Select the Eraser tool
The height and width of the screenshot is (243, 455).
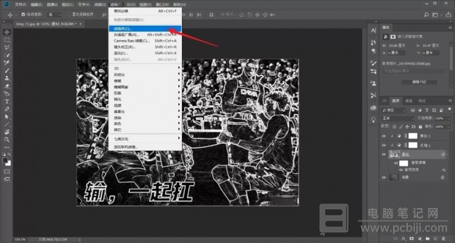pos(7,86)
